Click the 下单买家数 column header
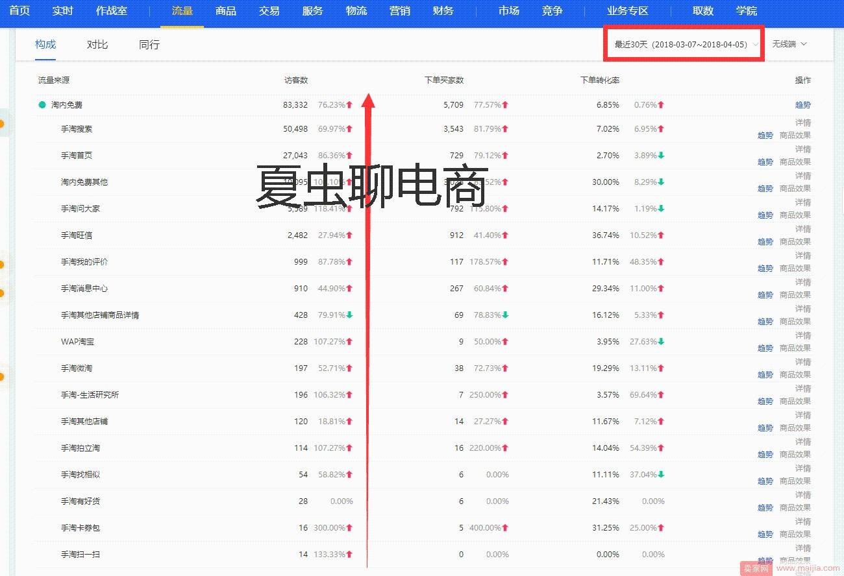The height and width of the screenshot is (576, 844). click(444, 80)
